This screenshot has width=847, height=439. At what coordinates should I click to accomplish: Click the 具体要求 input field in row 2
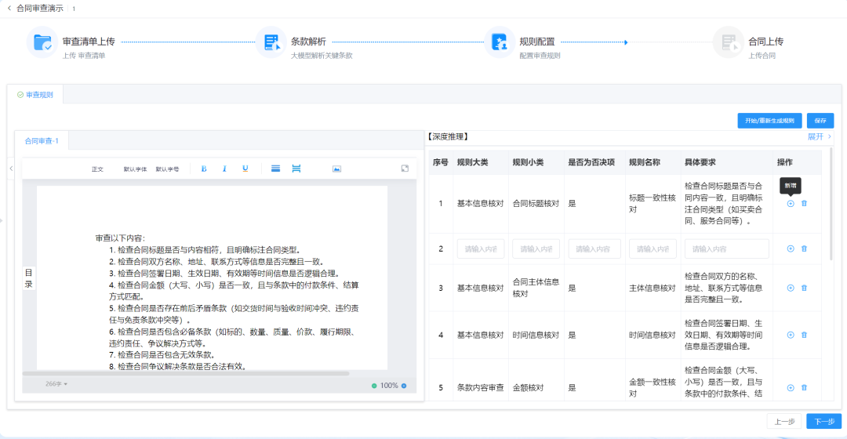(x=726, y=249)
